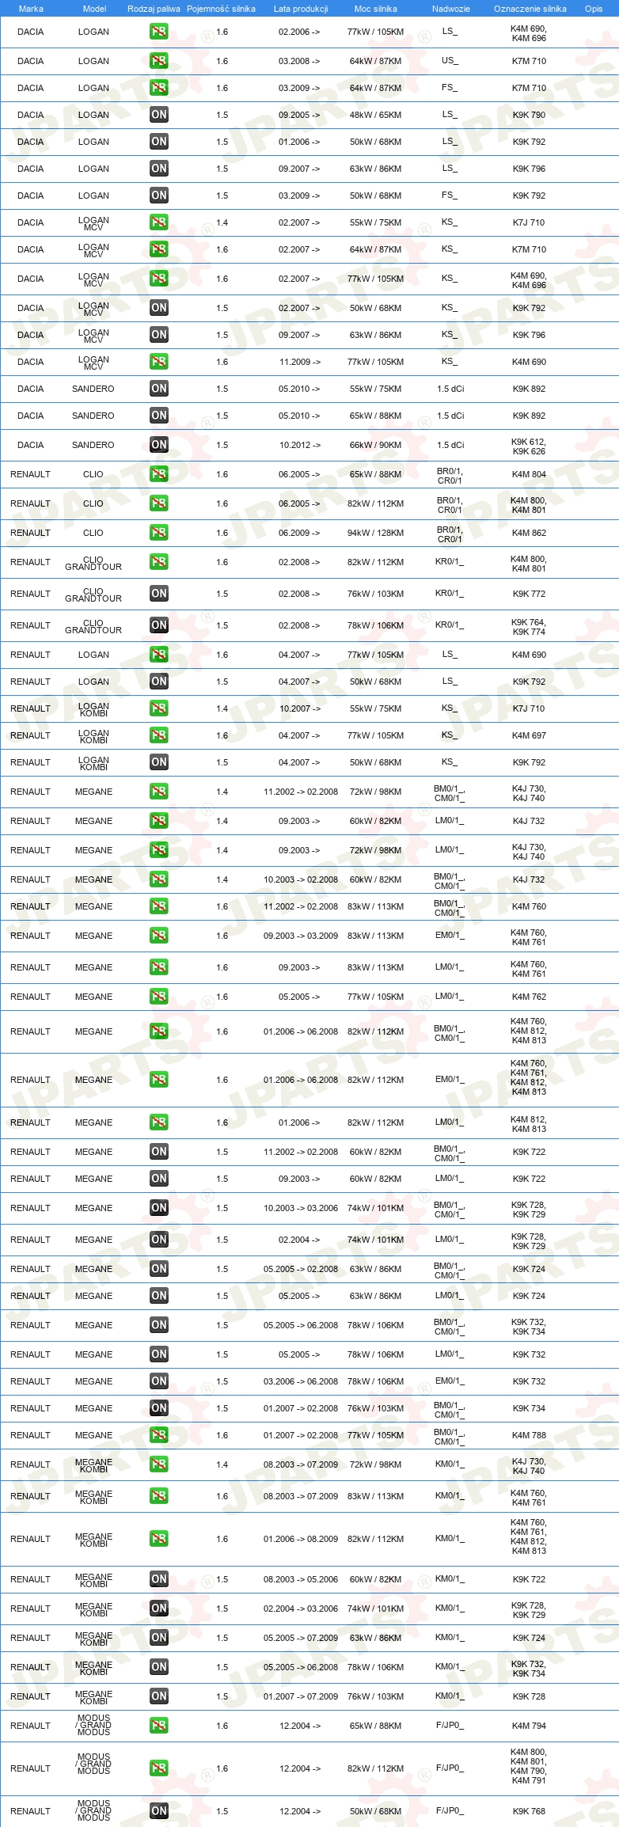This screenshot has width=619, height=1827.
Task: Click the production date 03.2008 ->
Action: 299,61
